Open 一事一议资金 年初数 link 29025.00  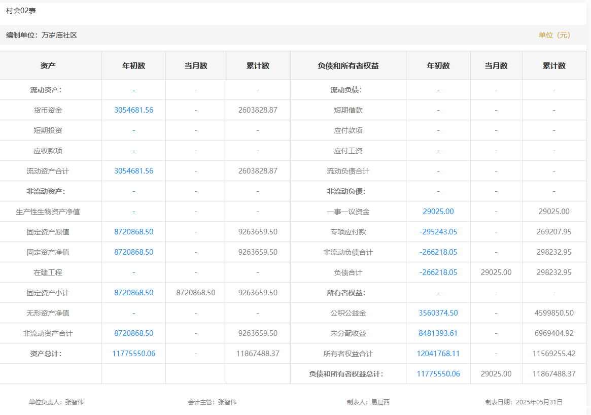click(438, 212)
